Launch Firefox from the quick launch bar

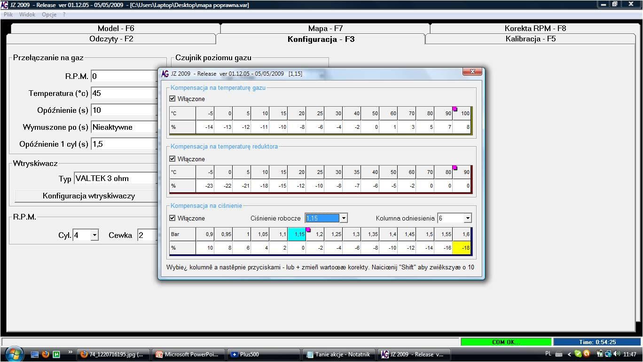coord(46,354)
